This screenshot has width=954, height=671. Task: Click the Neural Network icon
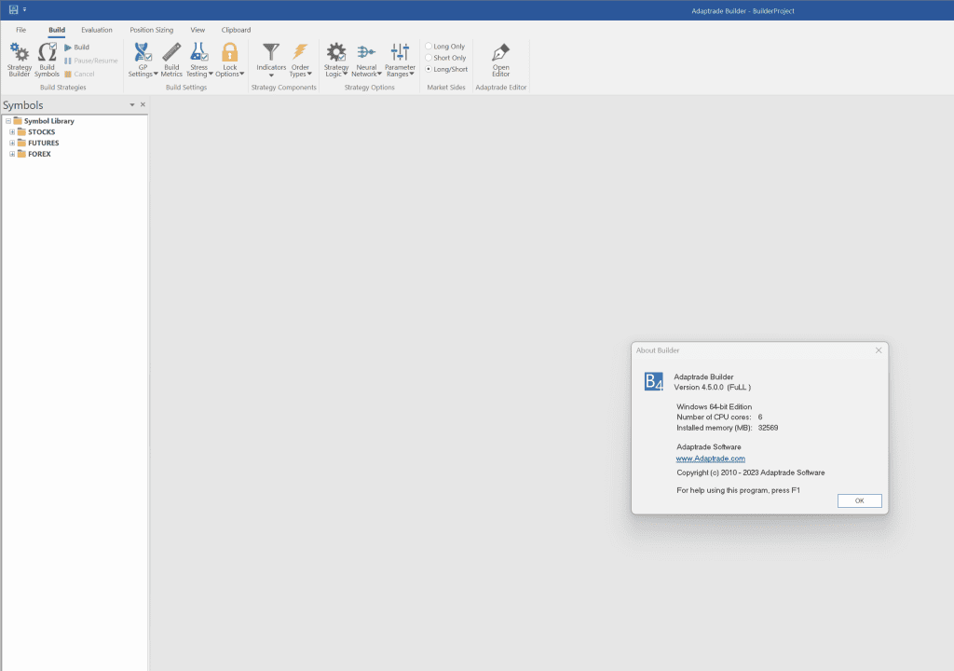click(x=366, y=53)
